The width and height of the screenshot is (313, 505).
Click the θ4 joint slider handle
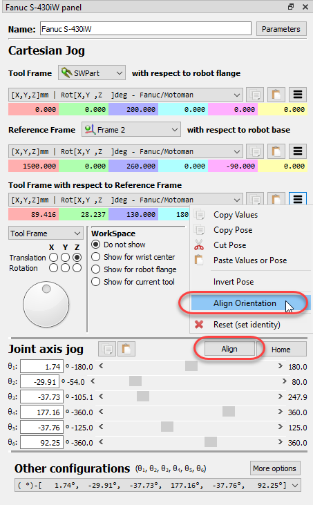click(229, 412)
